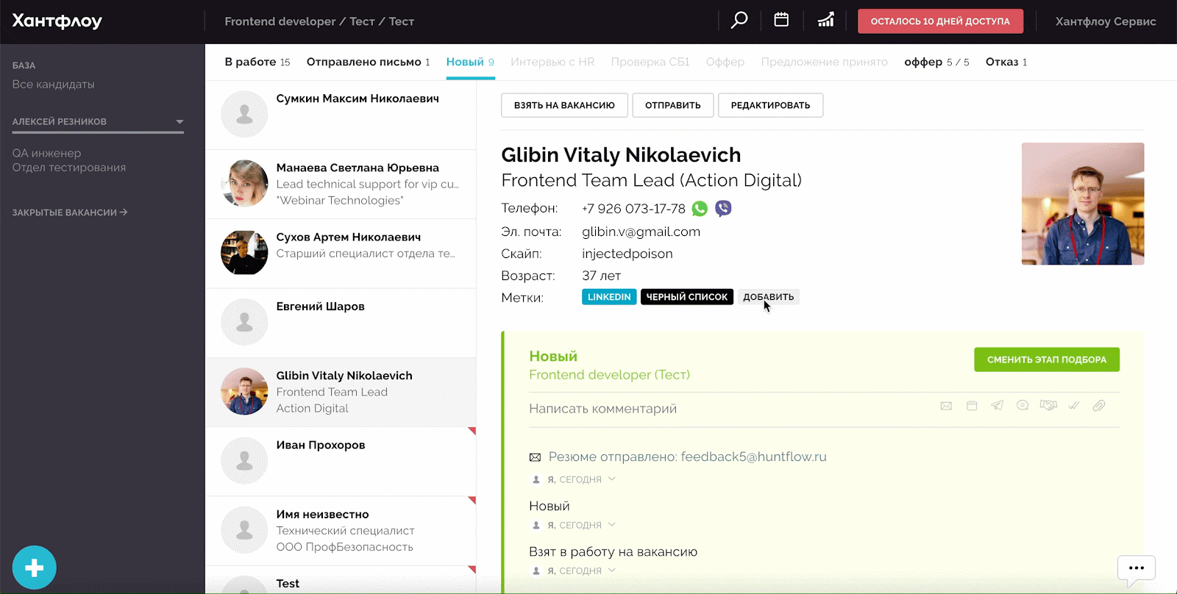Open the calendar icon in top bar
1177x594 pixels.
(x=781, y=20)
